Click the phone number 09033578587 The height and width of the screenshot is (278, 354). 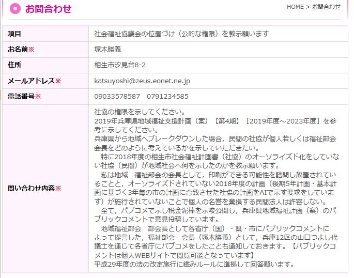point(117,96)
